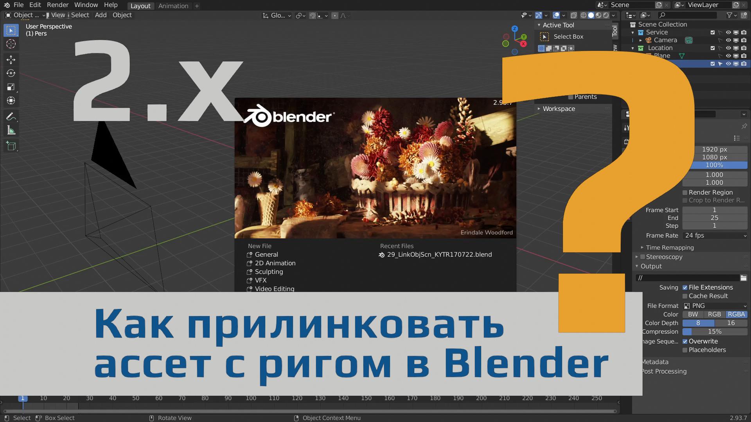Screen dimensions: 751x422
Task: Activate the Move tool
Action: (x=11, y=59)
